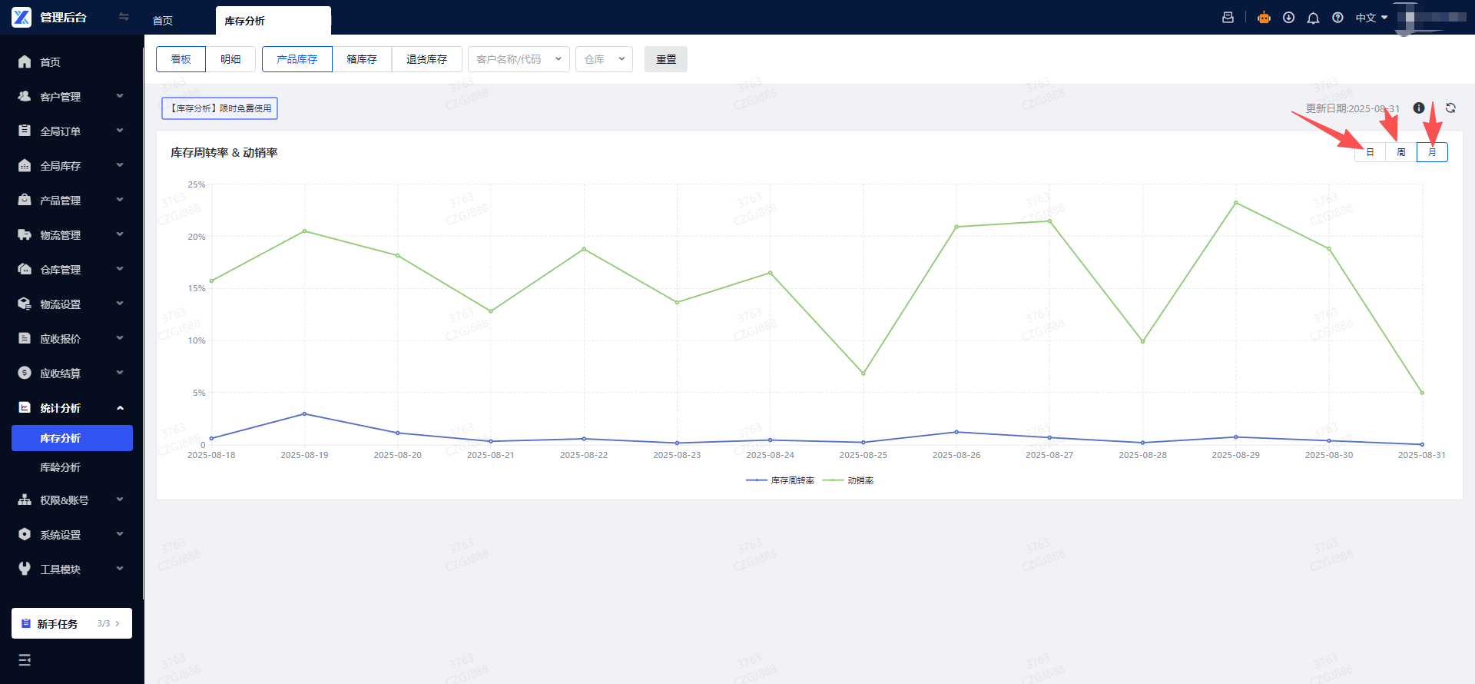Click the 权限&账号 hierarchy icon
The image size is (1475, 684).
[25, 500]
